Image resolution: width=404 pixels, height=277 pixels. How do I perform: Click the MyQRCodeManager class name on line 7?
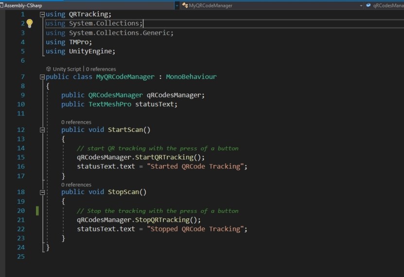click(125, 77)
